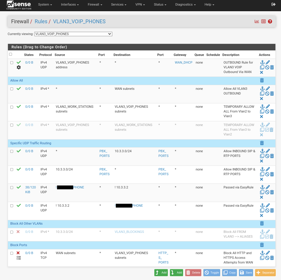Click advanced gear icon on OUTBOUND rule
Viewport: 281px width, 280px height.
19,67
